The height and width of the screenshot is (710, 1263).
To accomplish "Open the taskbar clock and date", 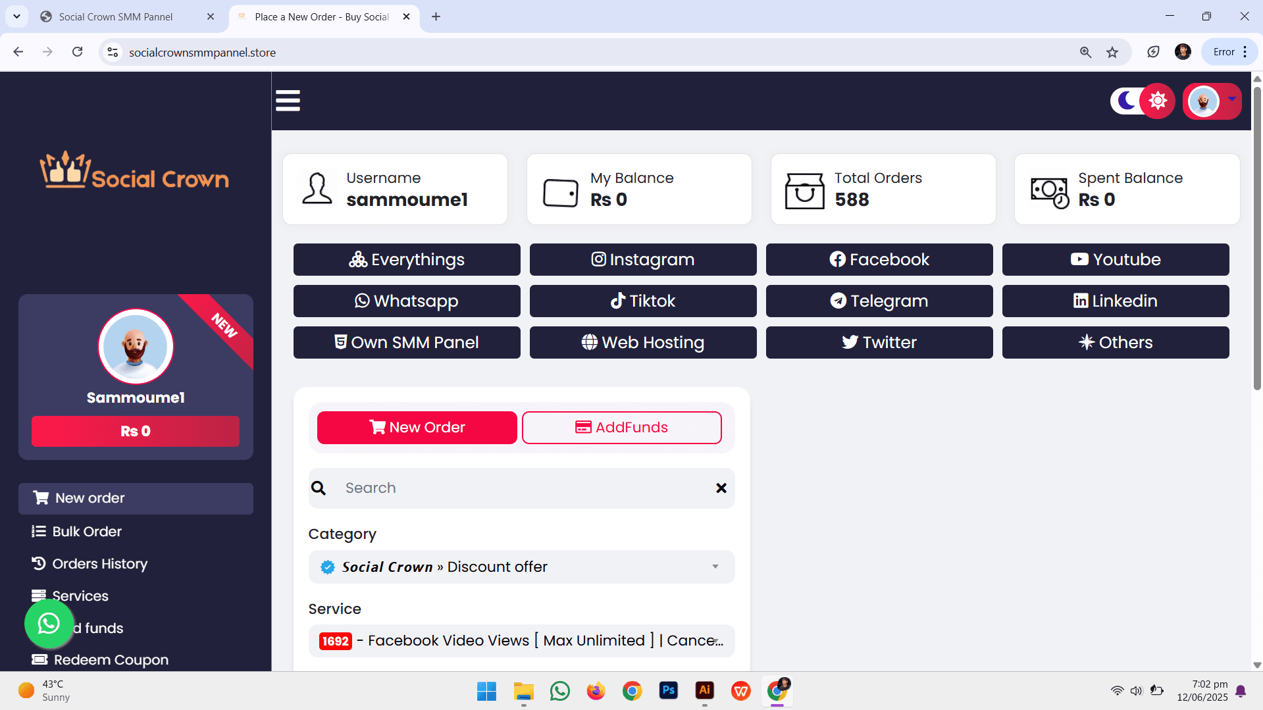I will coord(1202,691).
